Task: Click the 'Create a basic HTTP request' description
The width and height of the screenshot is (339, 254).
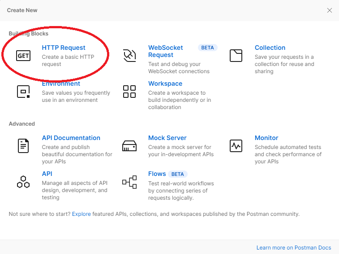Action: 68,61
